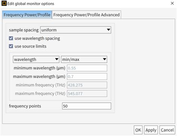The height and width of the screenshot is (136, 177).
Task: Open the sample spacing dropdown
Action: (x=75, y=30)
